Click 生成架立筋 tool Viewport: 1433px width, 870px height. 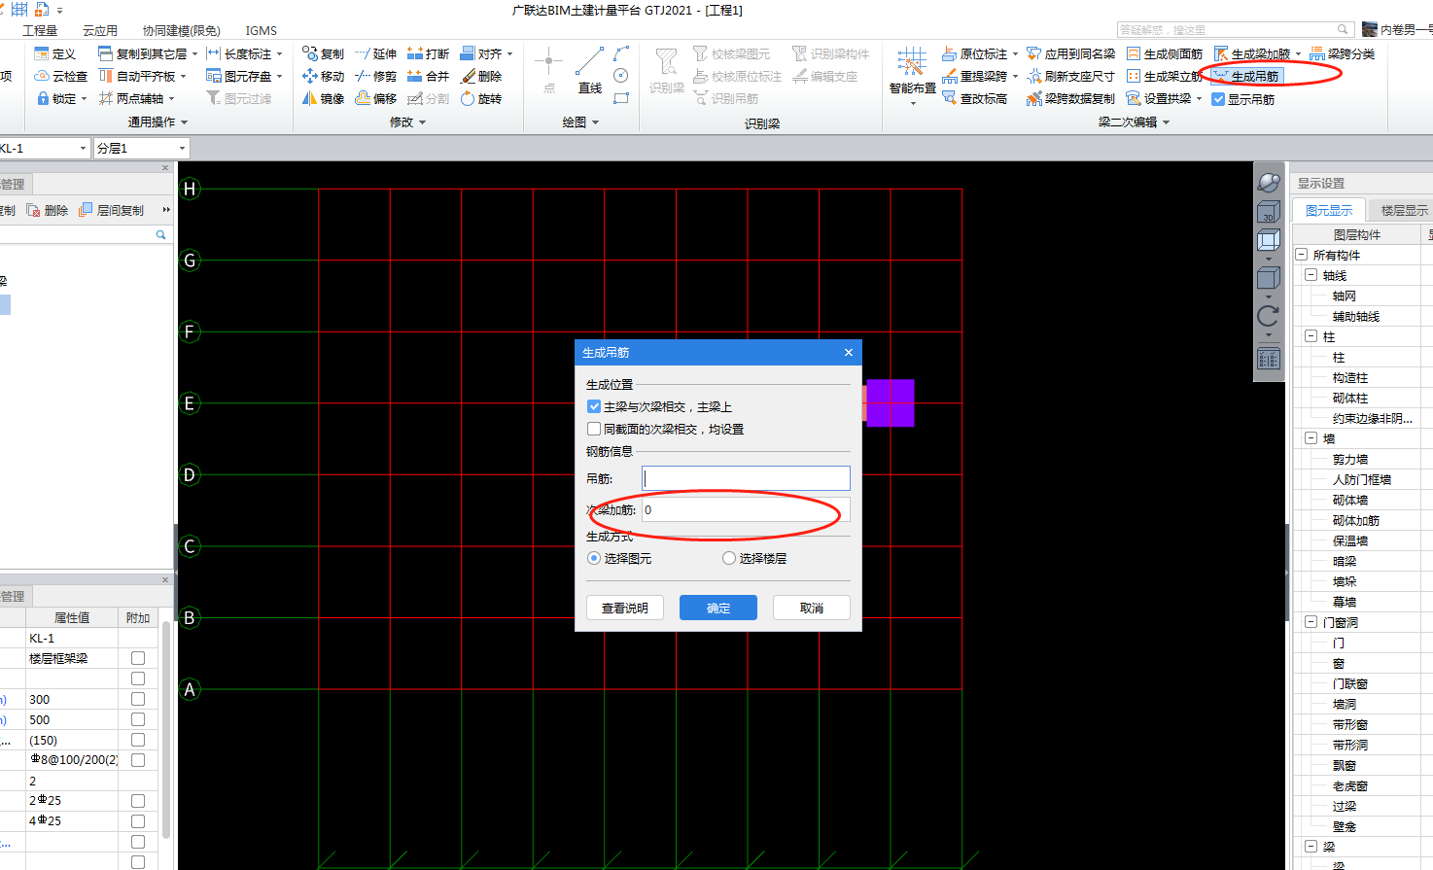[1164, 76]
